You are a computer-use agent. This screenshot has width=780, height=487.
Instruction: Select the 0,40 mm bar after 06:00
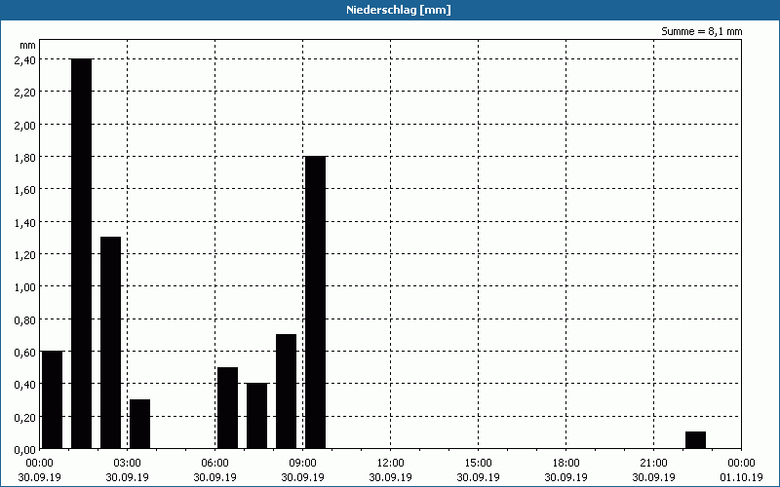pyautogui.click(x=257, y=416)
